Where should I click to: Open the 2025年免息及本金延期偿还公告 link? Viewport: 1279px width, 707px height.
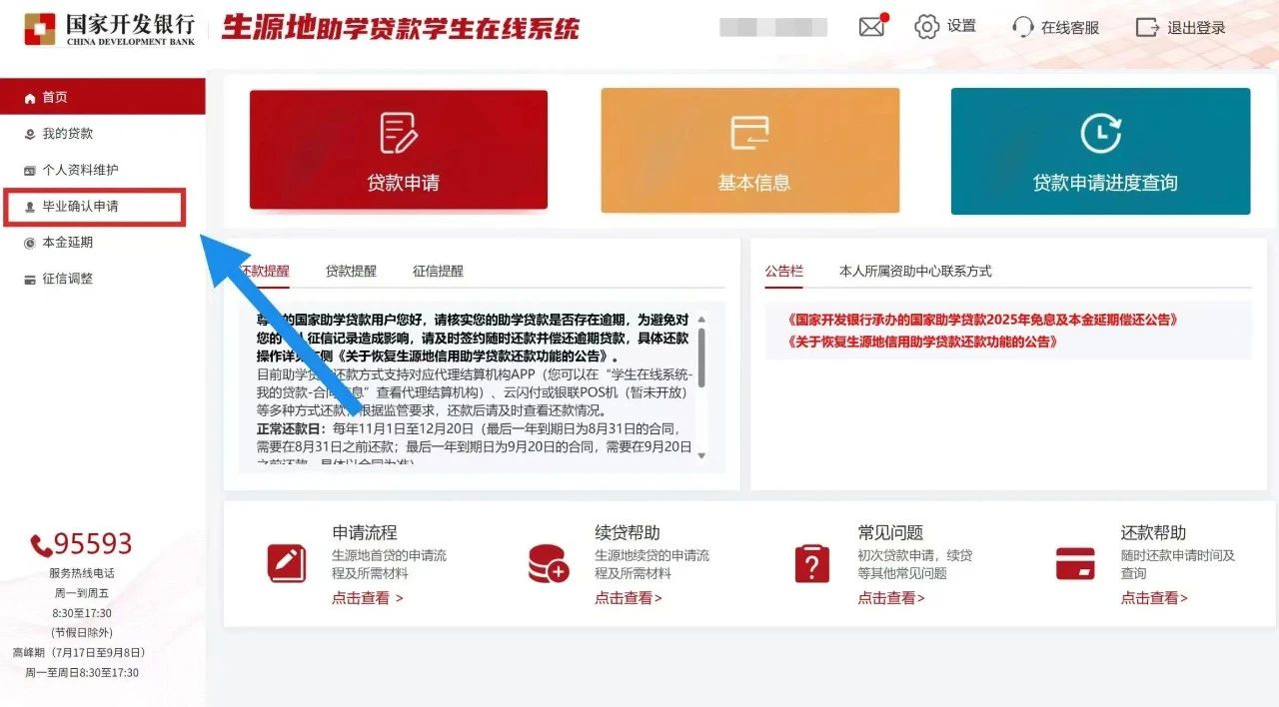[983, 321]
